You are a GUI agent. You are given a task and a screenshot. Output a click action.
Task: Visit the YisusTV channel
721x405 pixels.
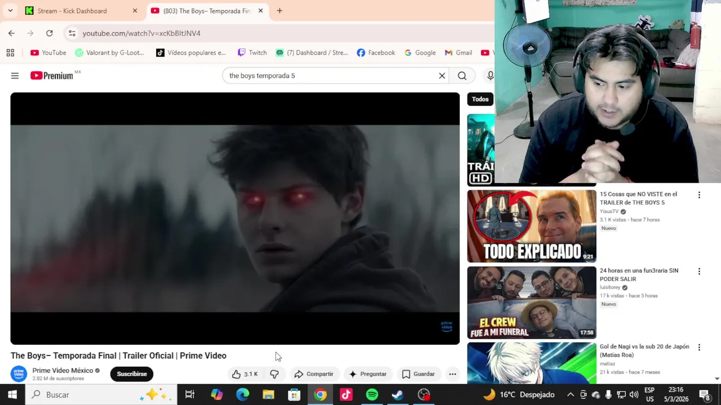609,211
